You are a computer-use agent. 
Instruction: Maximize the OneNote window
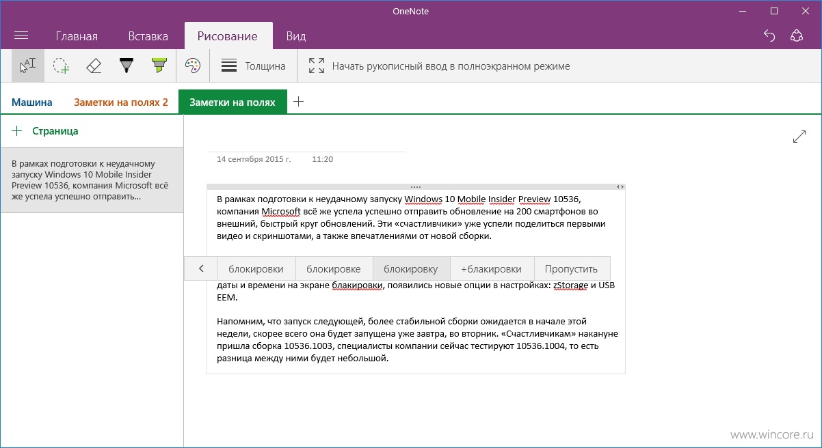[774, 11]
